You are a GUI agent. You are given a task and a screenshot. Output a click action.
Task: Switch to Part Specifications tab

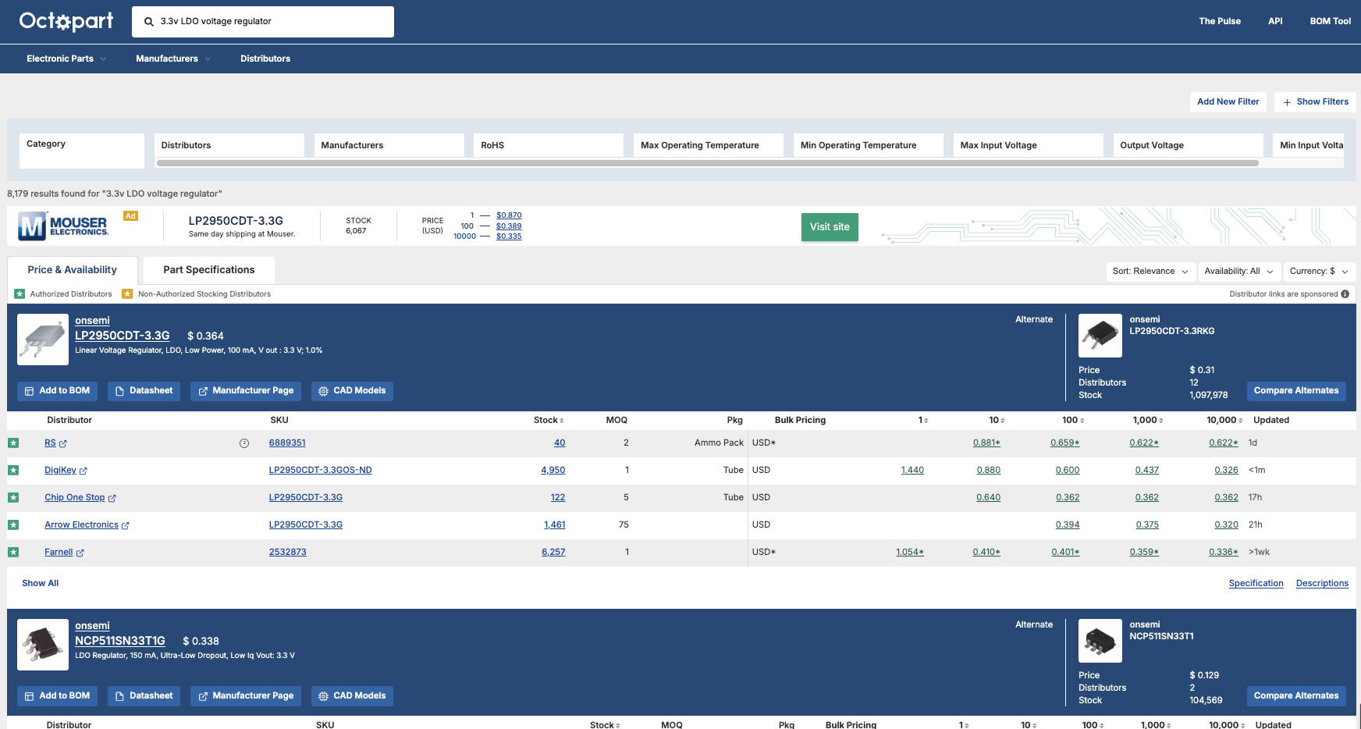(208, 270)
